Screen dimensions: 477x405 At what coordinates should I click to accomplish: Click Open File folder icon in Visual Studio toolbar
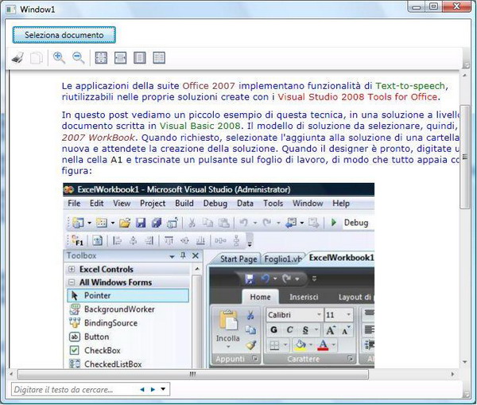(125, 223)
